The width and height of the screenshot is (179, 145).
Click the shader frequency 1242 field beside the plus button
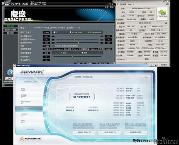[x=108, y=39]
